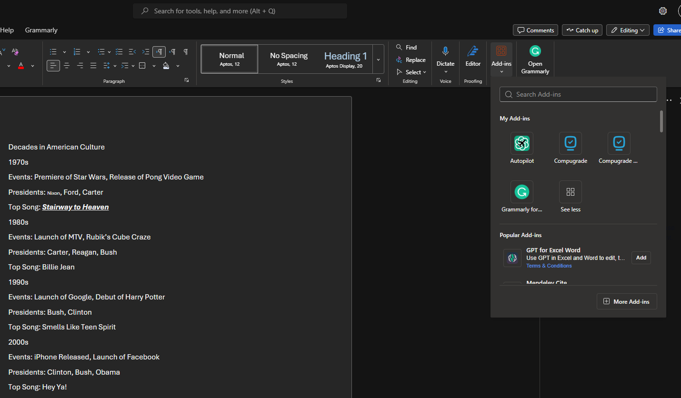Click the Bullets list icon
The height and width of the screenshot is (398, 681).
(53, 52)
